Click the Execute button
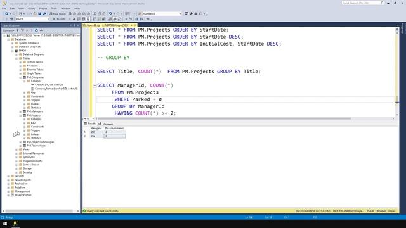 coord(59,19)
